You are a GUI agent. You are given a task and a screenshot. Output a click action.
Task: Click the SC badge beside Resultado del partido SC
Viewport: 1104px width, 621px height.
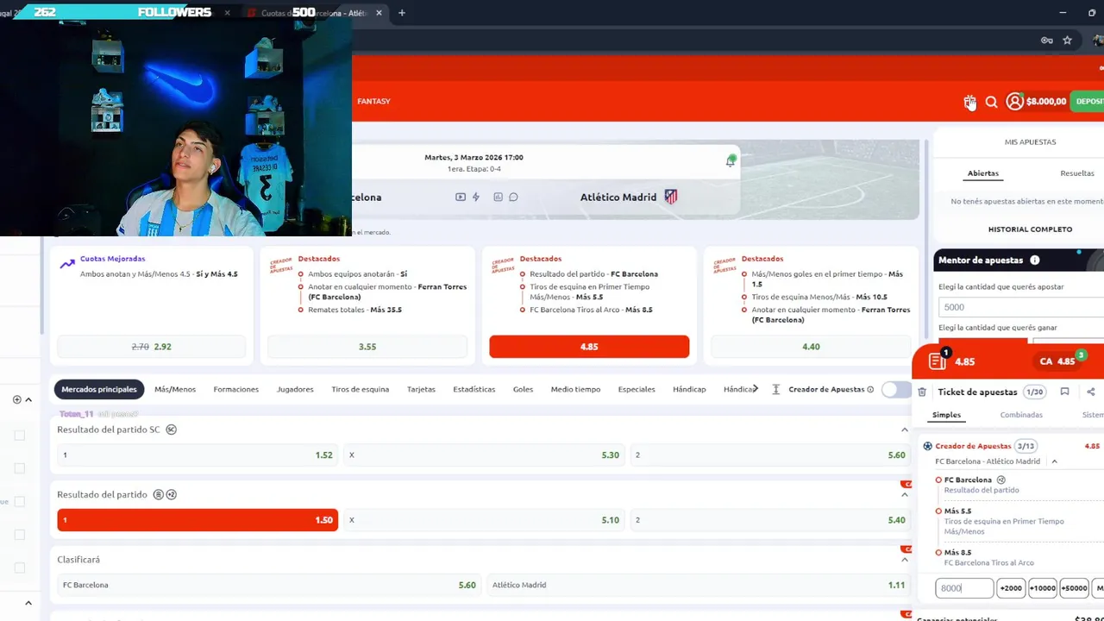[x=171, y=430]
